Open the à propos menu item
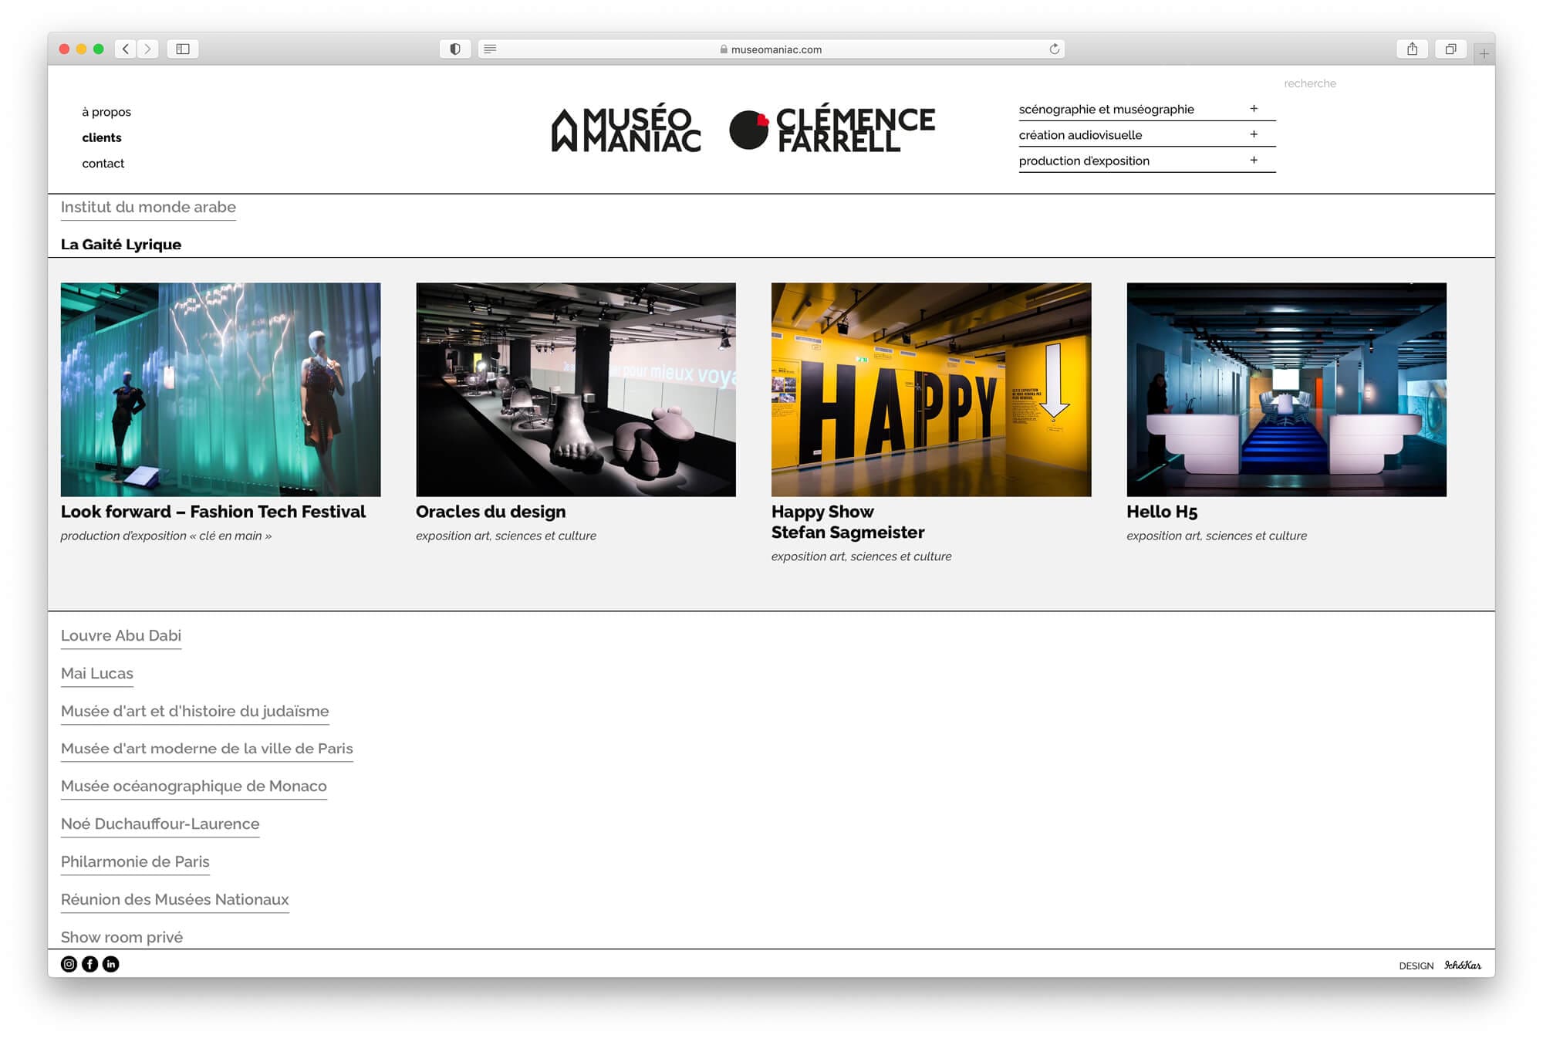 click(x=106, y=112)
